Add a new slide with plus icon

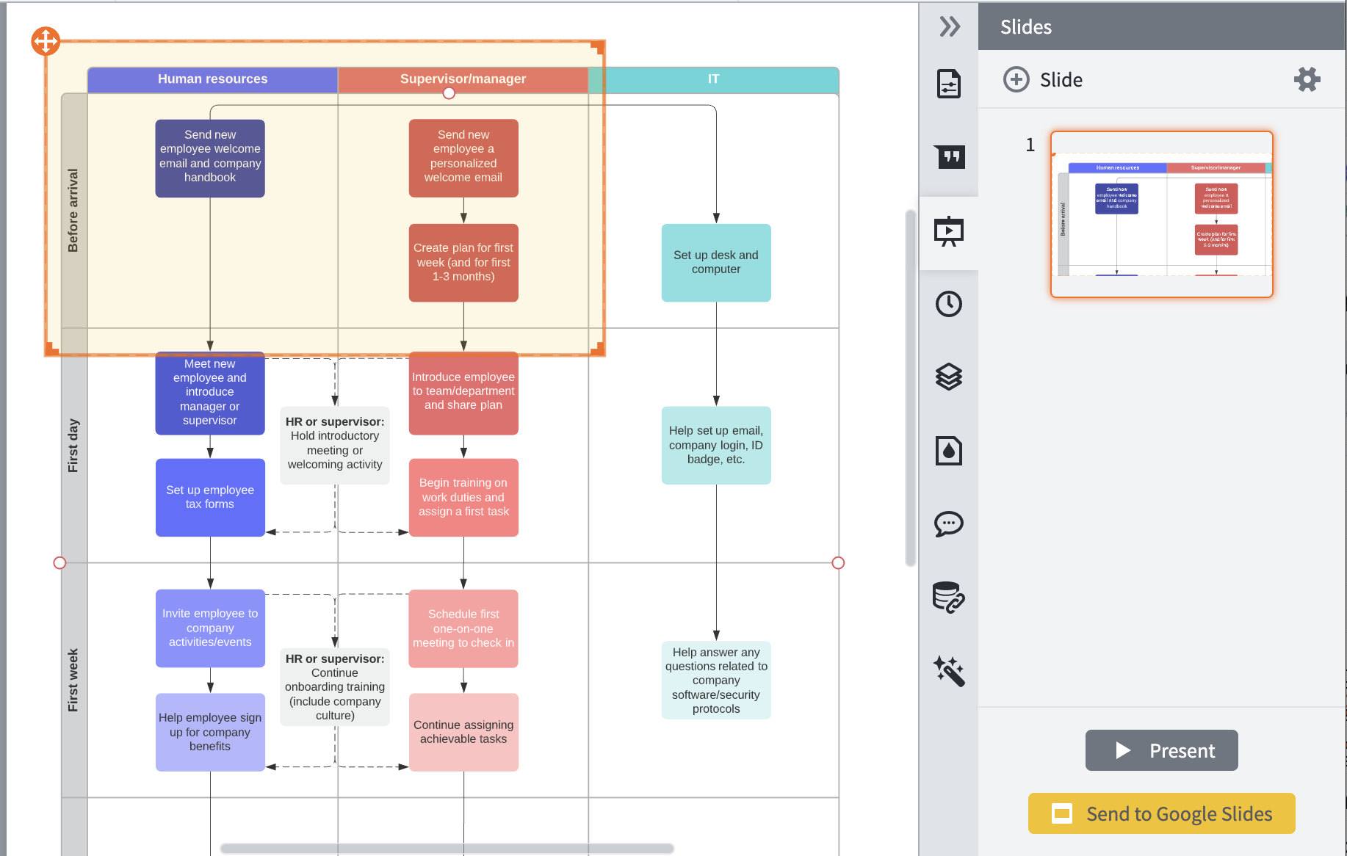click(x=1016, y=79)
